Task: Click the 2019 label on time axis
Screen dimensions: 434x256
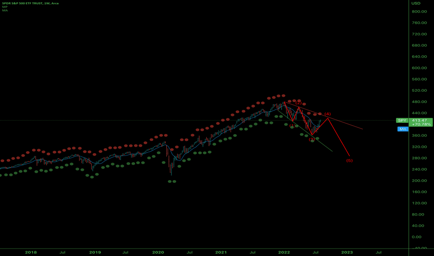Action: coord(95,252)
